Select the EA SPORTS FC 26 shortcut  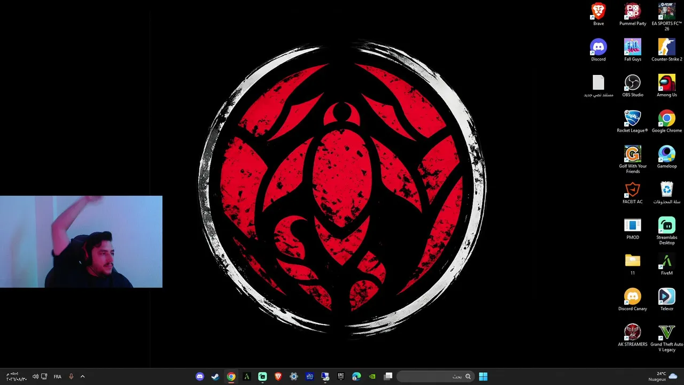(x=667, y=17)
